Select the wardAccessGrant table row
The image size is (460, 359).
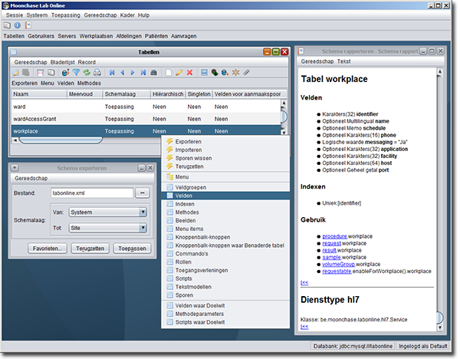click(x=146, y=119)
